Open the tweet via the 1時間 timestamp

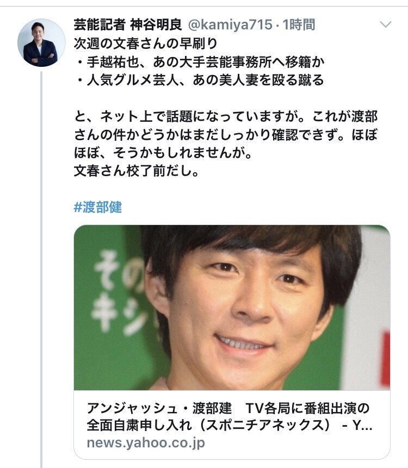click(299, 24)
